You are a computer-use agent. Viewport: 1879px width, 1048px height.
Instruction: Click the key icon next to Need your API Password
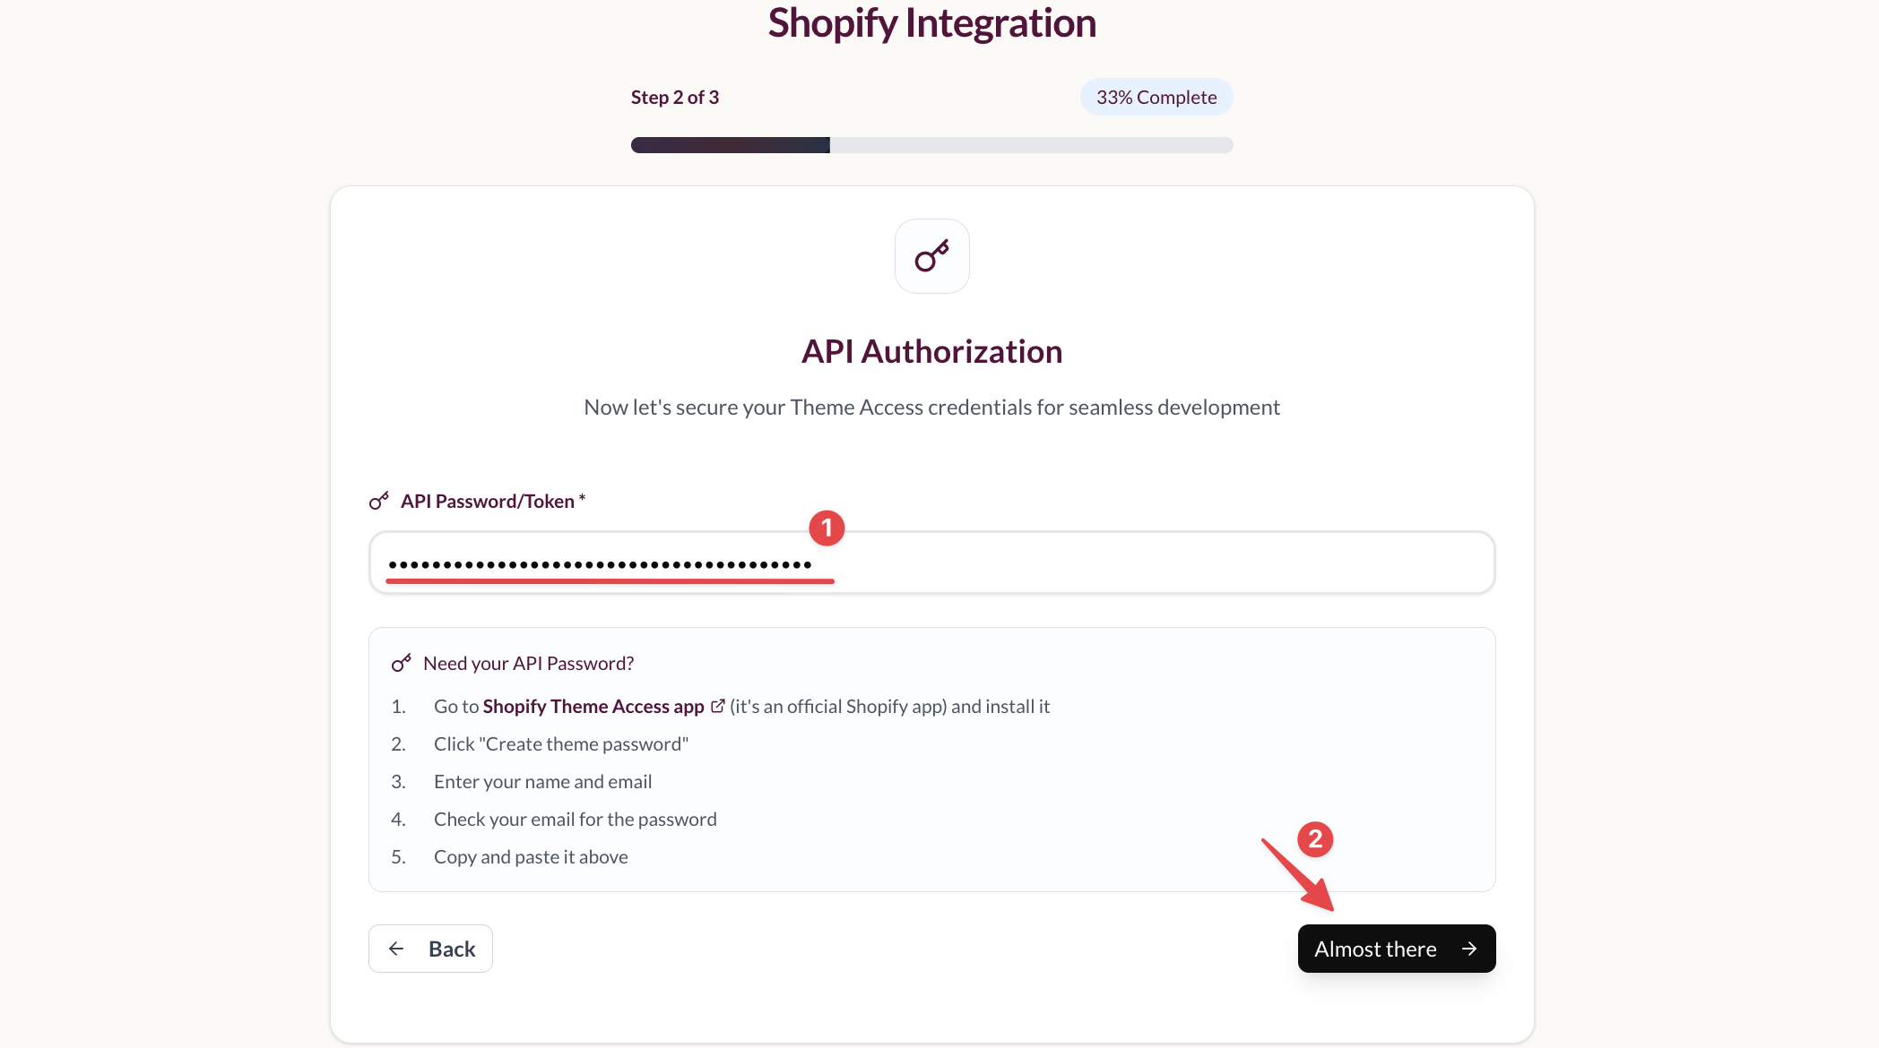pyautogui.click(x=401, y=663)
